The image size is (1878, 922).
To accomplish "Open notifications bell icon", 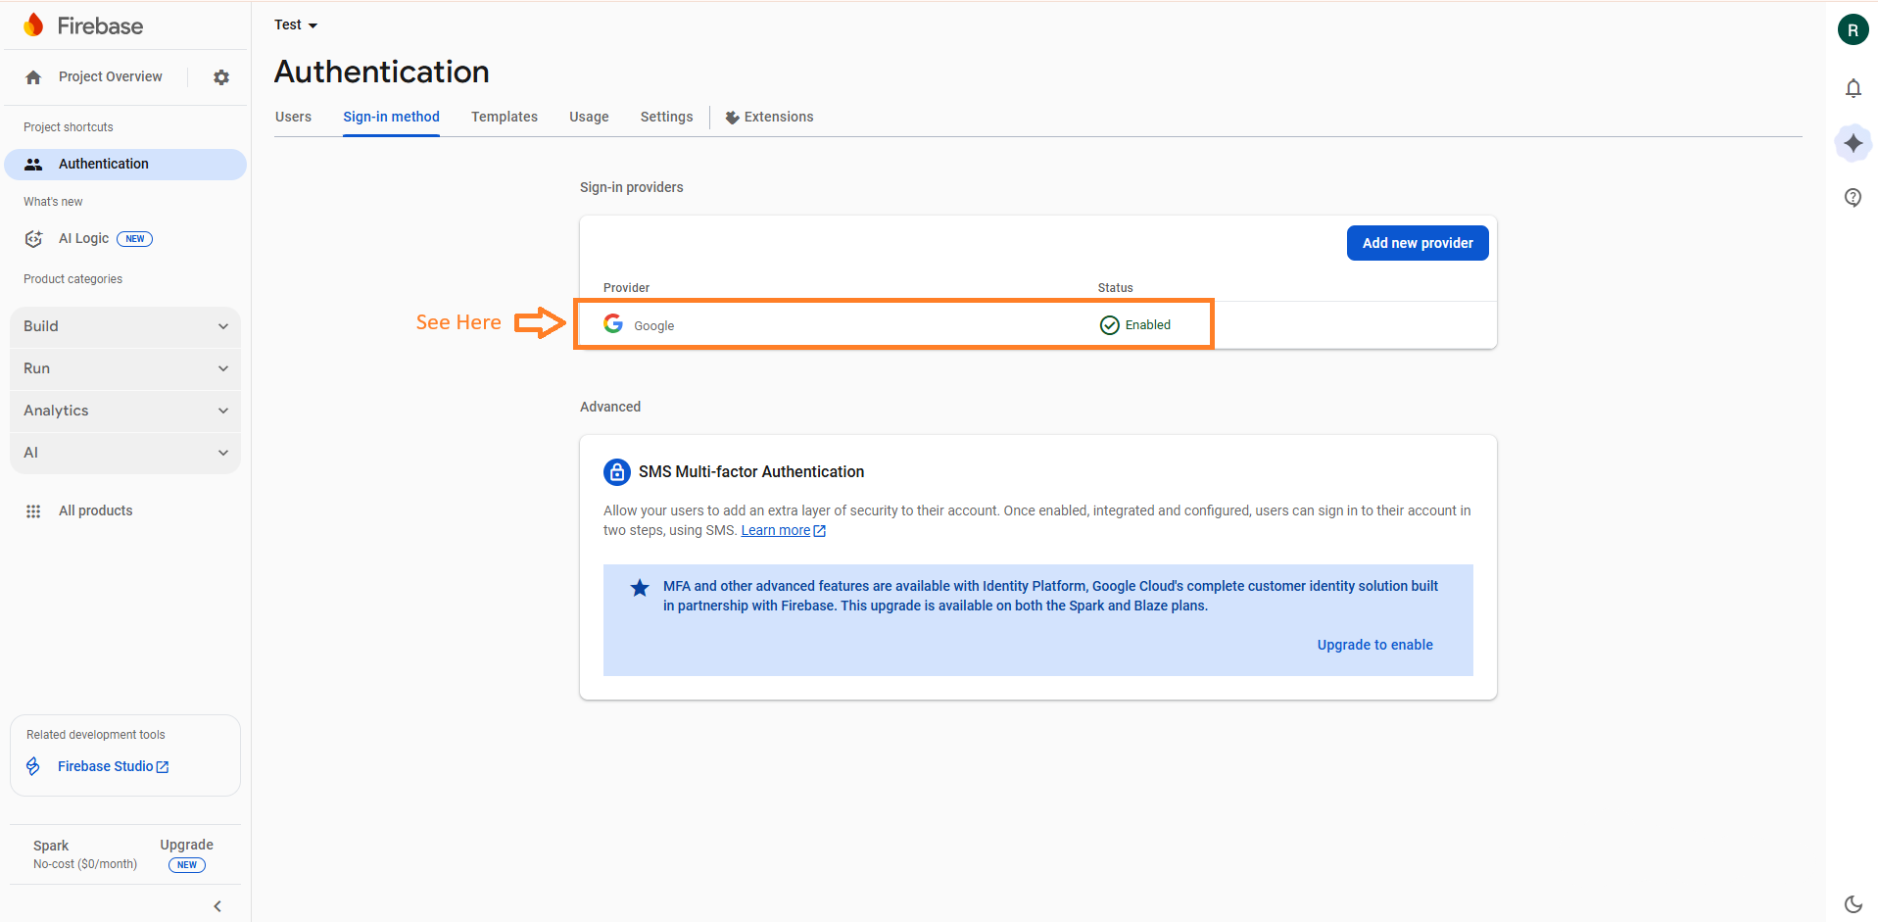I will click(1853, 88).
